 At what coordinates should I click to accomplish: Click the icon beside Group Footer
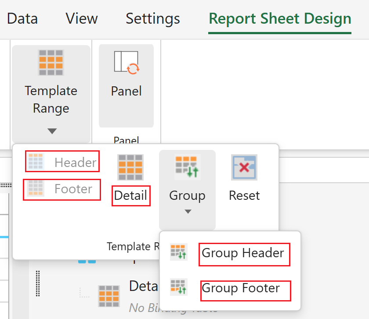[x=179, y=287]
